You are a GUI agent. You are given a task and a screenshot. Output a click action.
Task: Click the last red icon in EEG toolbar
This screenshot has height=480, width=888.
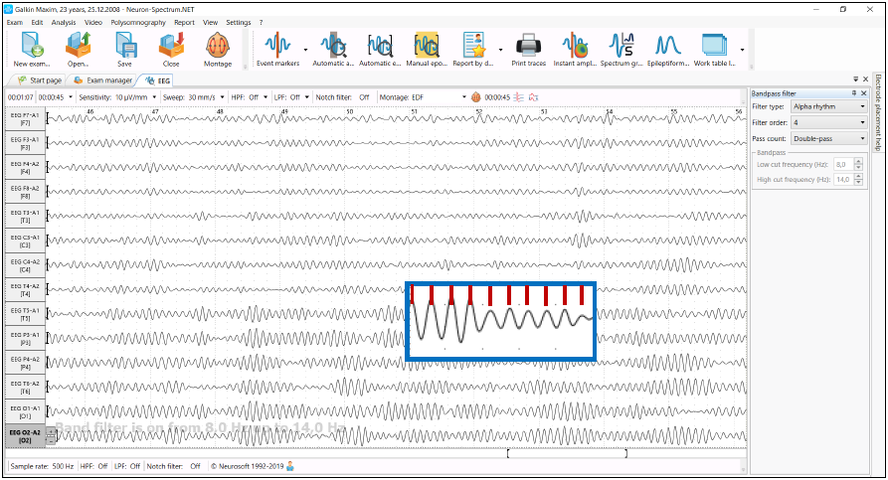(533, 97)
